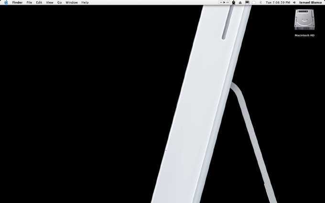The height and width of the screenshot is (203, 325).
Task: Open the Edit menu
Action: click(x=39, y=2)
